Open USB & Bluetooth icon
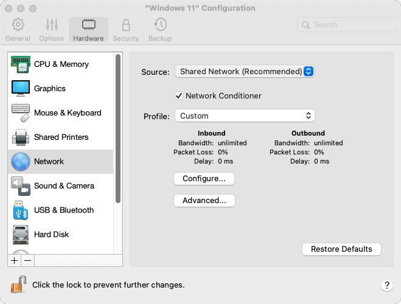 coord(20,210)
